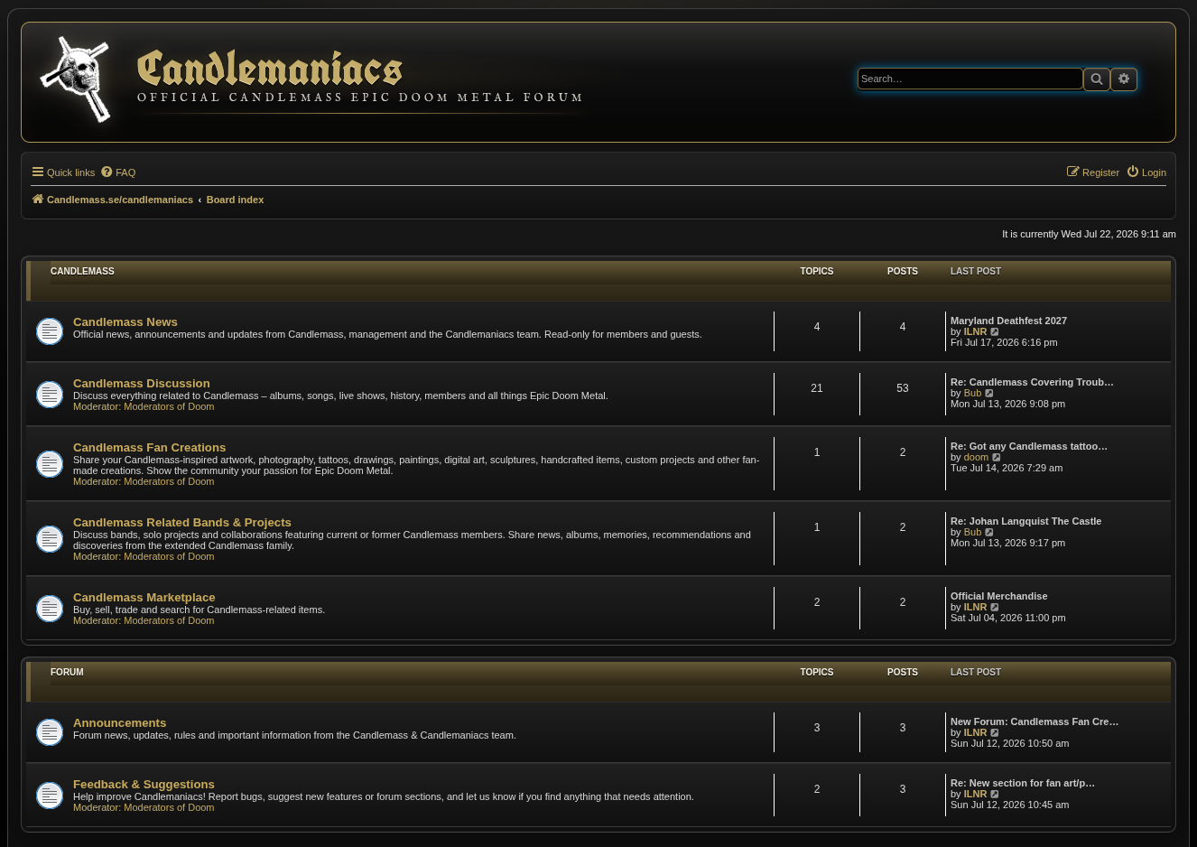The height and width of the screenshot is (847, 1197).
Task: Open the Candlemass Discussion forum
Action: [142, 384]
